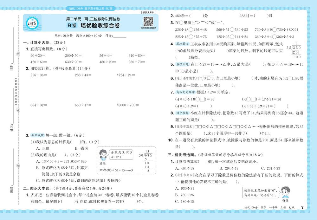Click the 限时:90分钟 time limit text

[64, 36]
